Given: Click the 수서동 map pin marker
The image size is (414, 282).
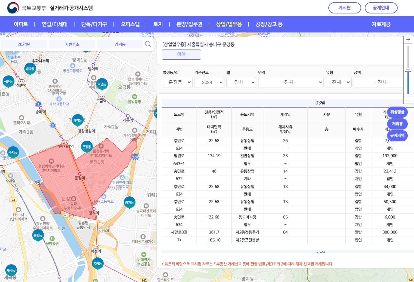Looking at the screenshot, I should (x=13, y=152).
